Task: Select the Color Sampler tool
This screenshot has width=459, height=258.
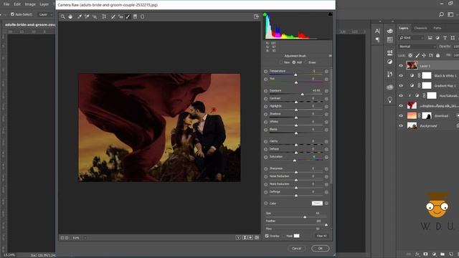Action: [87, 16]
